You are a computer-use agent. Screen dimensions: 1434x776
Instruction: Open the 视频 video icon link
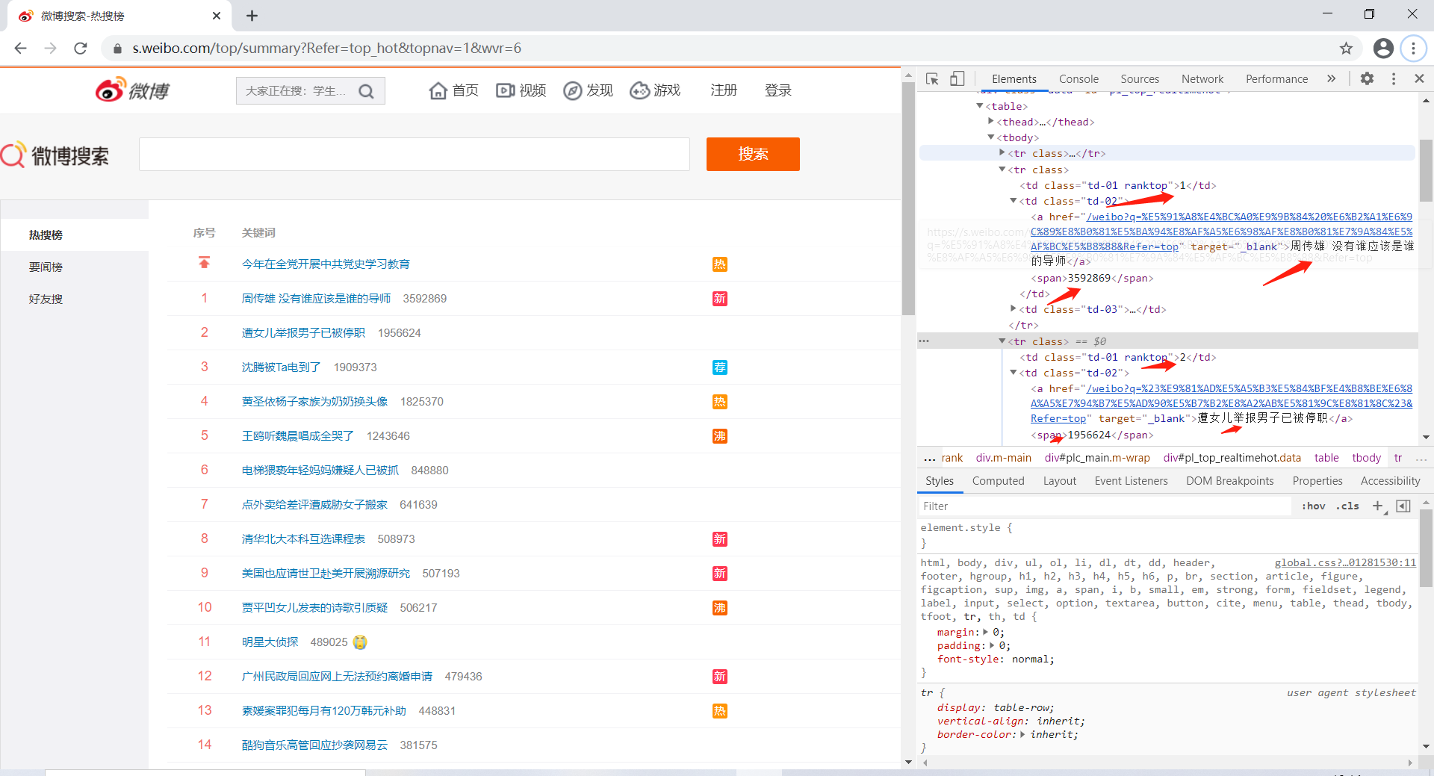click(x=521, y=90)
